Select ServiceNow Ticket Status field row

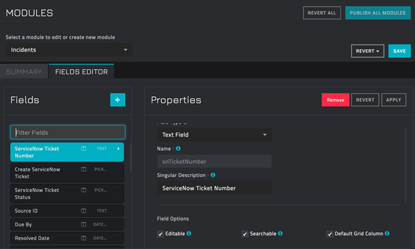tap(67, 193)
